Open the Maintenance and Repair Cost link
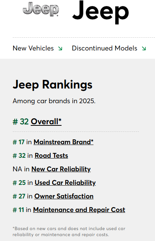The width and height of the screenshot is (155, 241). [79, 210]
